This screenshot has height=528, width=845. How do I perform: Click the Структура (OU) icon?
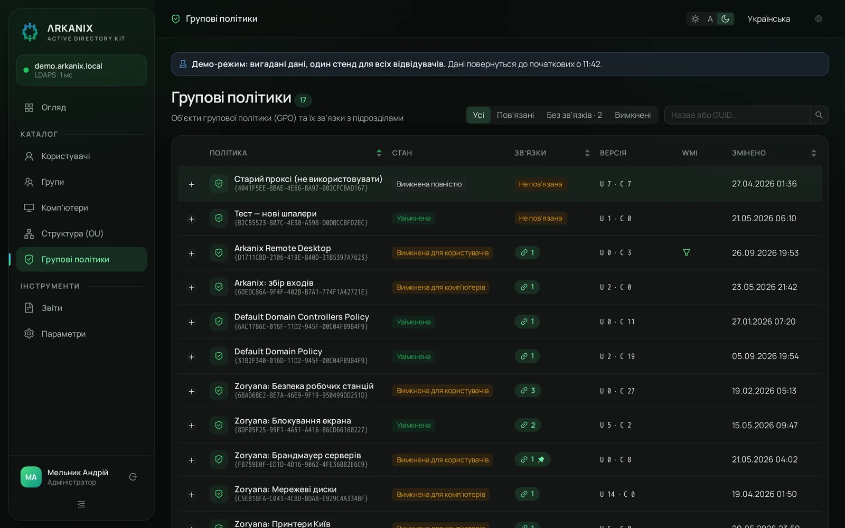pyautogui.click(x=29, y=234)
